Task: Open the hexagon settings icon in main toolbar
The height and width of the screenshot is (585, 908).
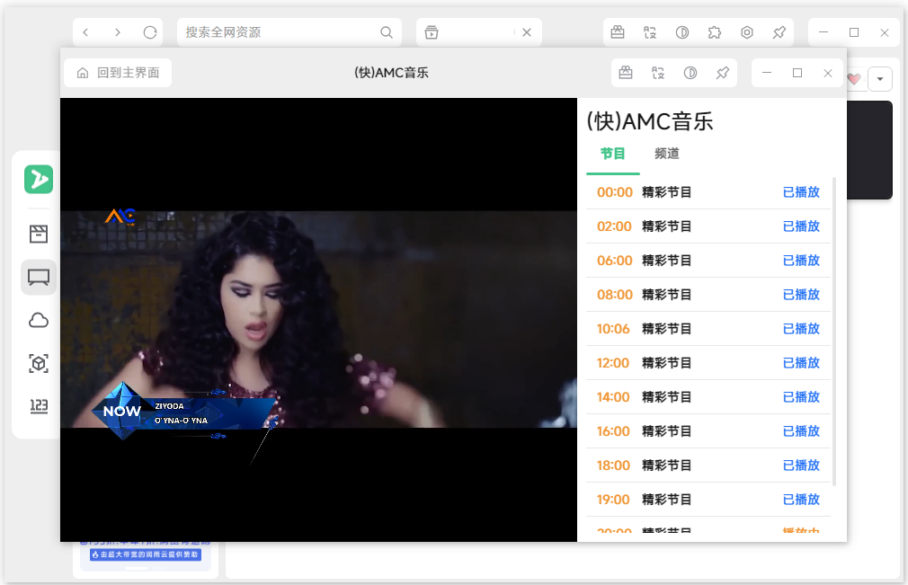Action: point(747,32)
